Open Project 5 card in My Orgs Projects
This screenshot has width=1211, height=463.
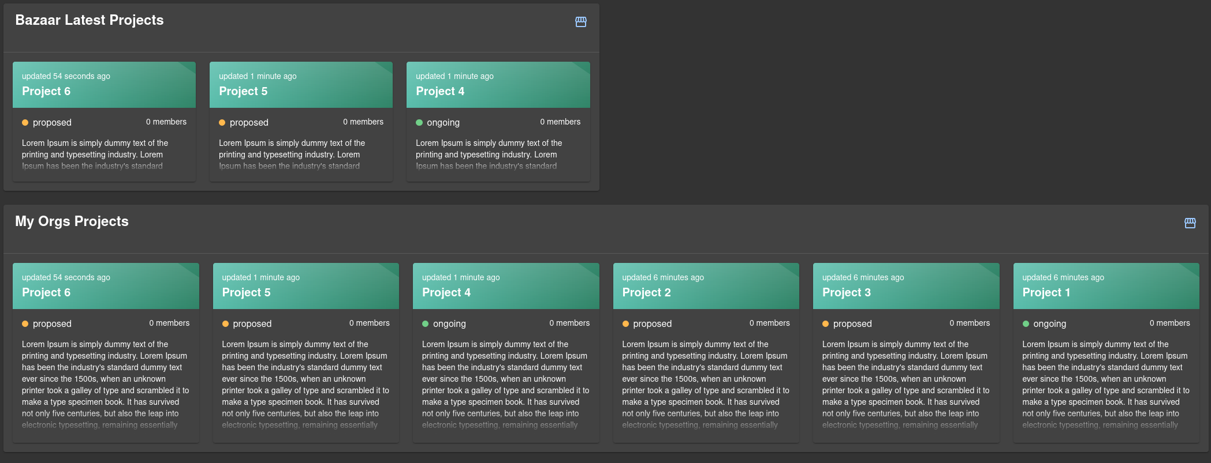[x=305, y=286]
